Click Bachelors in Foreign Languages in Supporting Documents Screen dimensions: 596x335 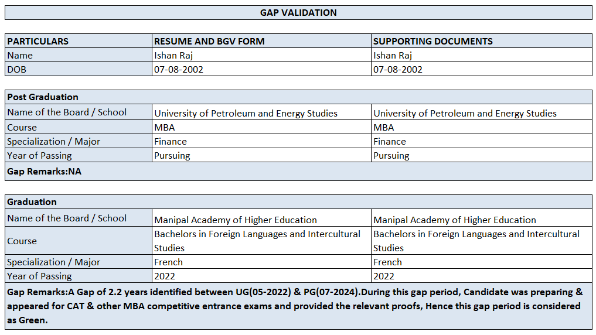(482, 241)
